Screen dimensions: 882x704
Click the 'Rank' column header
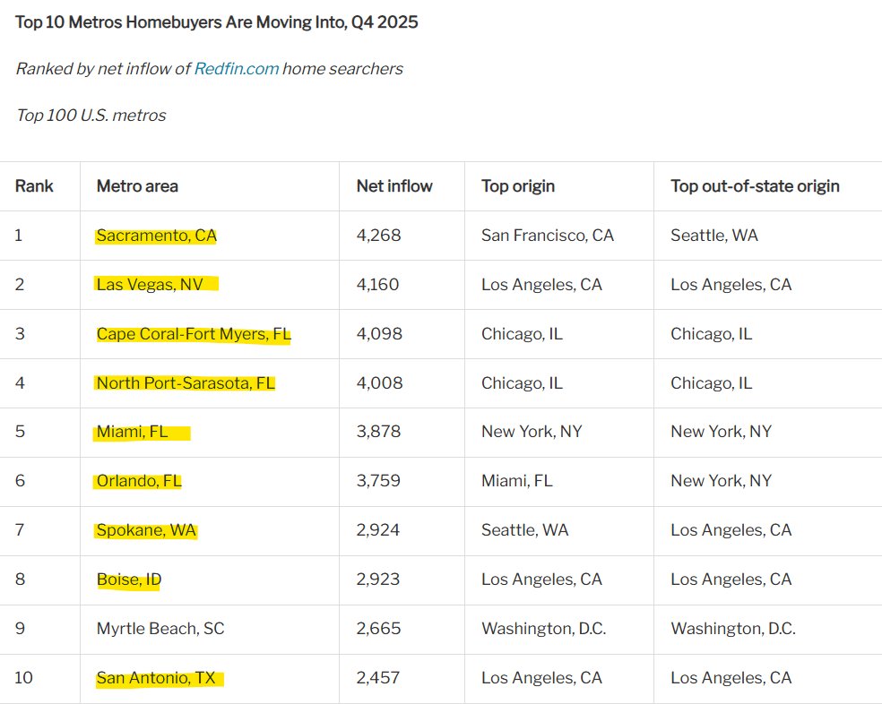coord(34,186)
